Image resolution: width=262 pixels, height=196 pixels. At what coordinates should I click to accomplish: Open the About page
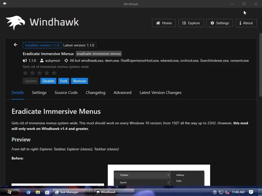click(246, 23)
